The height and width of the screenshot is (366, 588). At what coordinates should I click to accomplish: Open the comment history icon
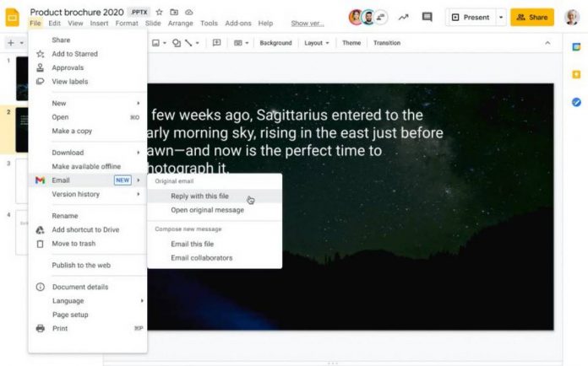[x=427, y=17]
